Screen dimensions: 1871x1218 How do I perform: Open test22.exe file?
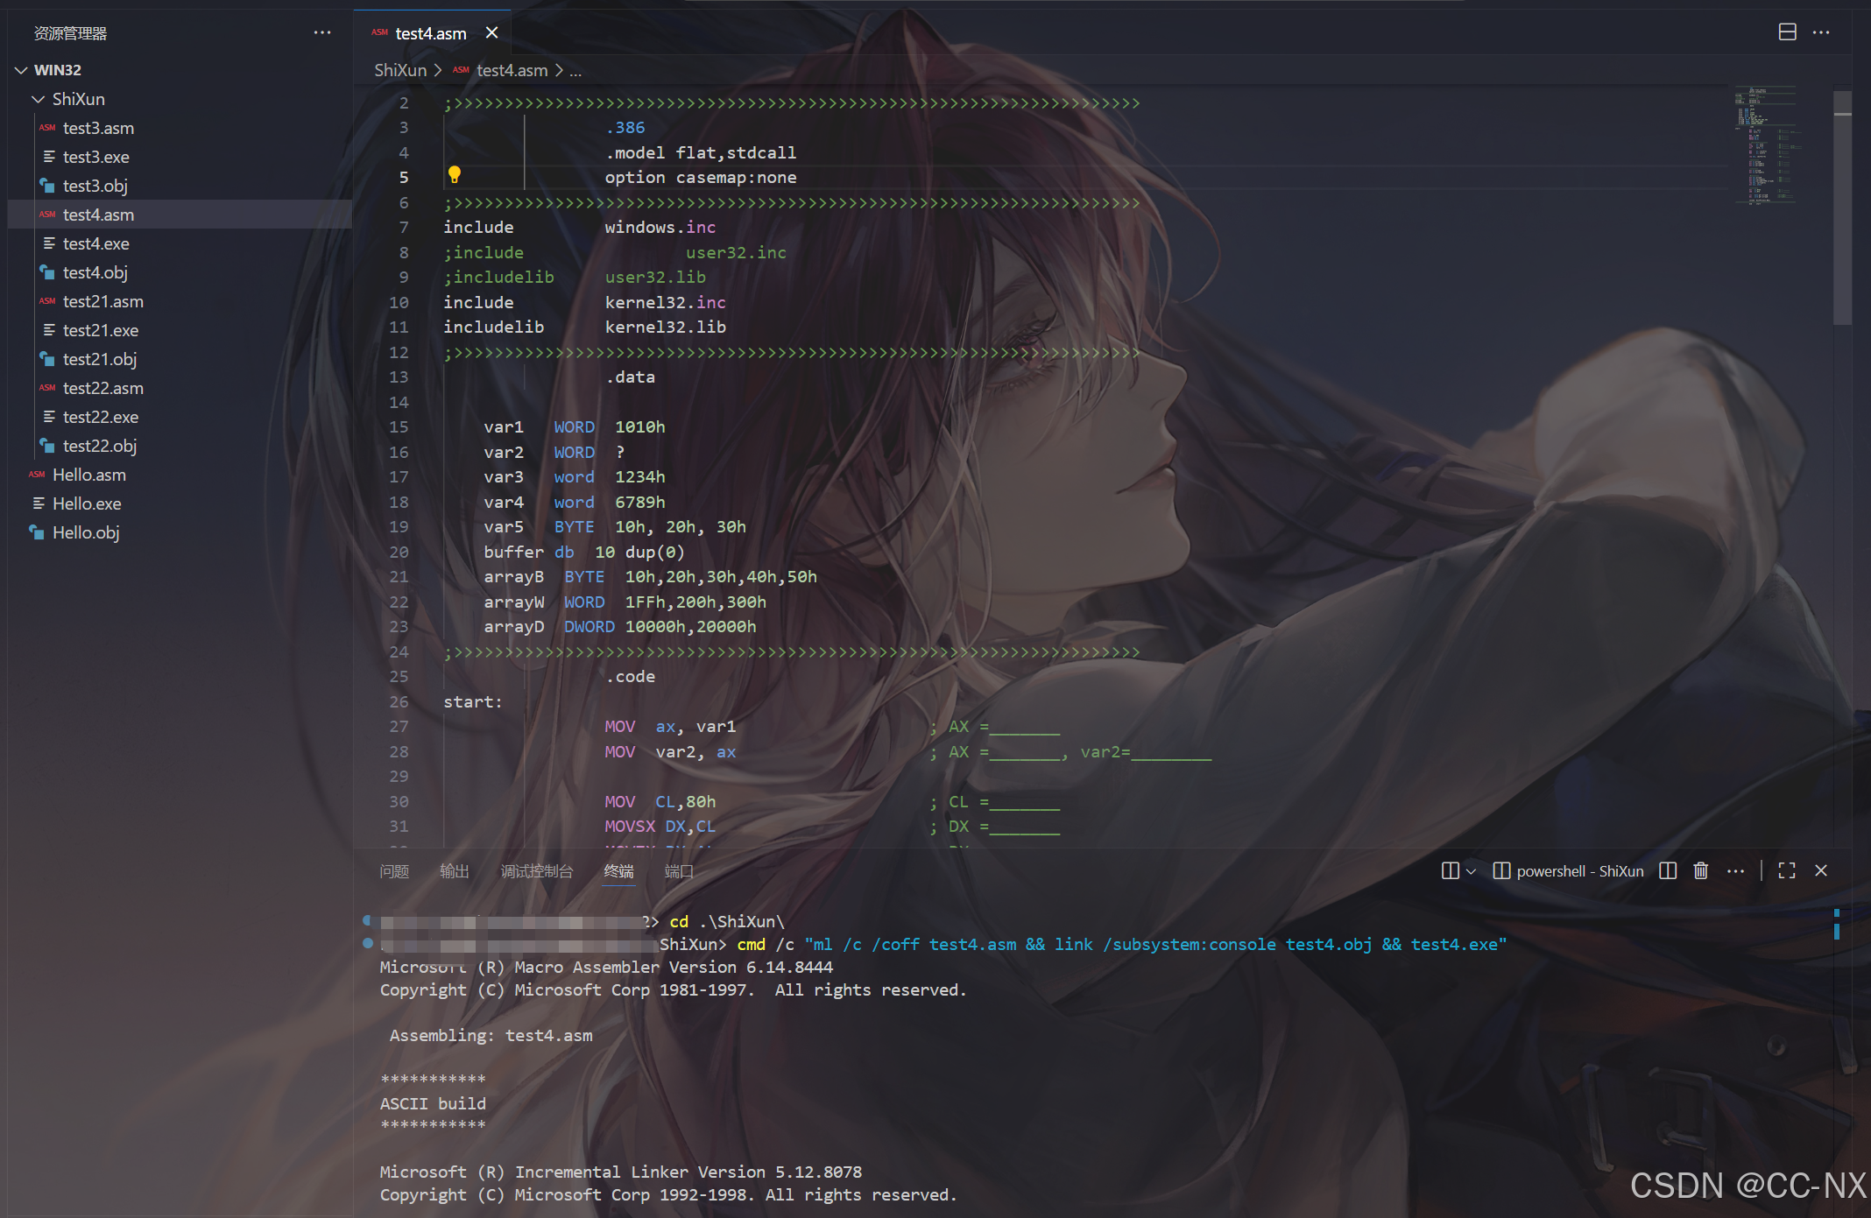click(x=180, y=417)
